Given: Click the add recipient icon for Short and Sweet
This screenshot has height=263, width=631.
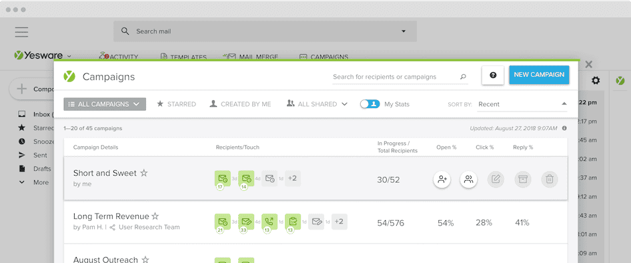Looking at the screenshot, I should click(442, 180).
